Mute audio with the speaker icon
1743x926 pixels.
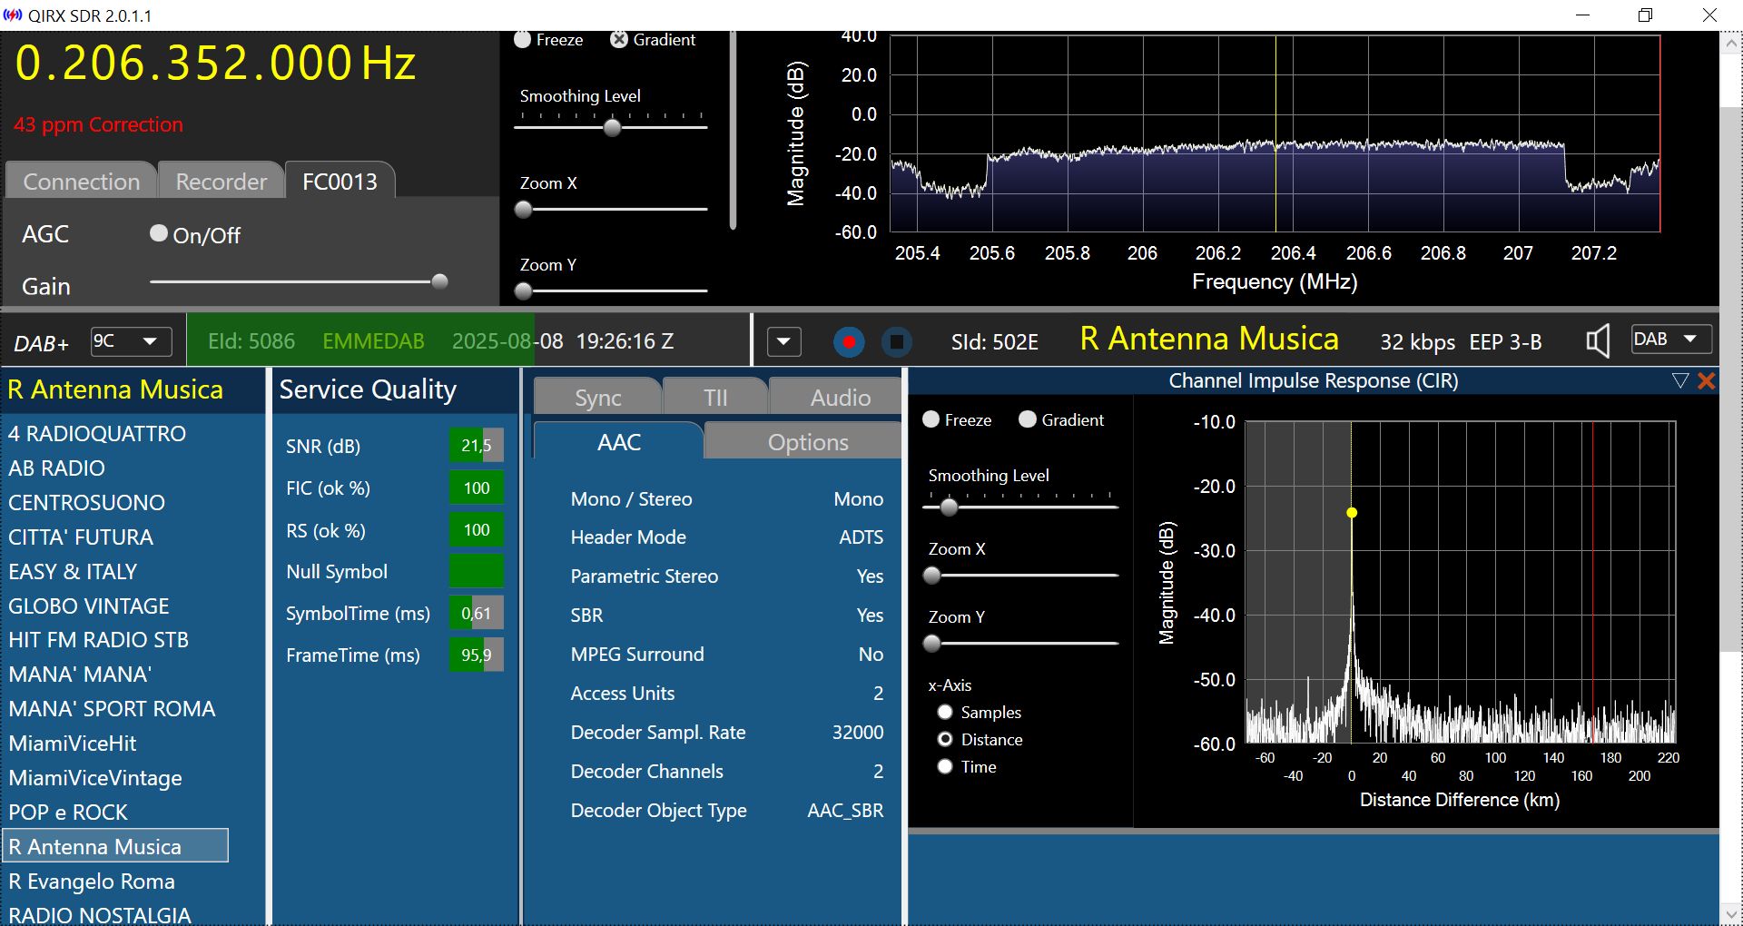coord(1597,341)
